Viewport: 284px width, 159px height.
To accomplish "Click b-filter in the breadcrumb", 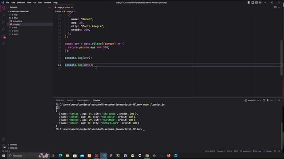I will (58, 11).
